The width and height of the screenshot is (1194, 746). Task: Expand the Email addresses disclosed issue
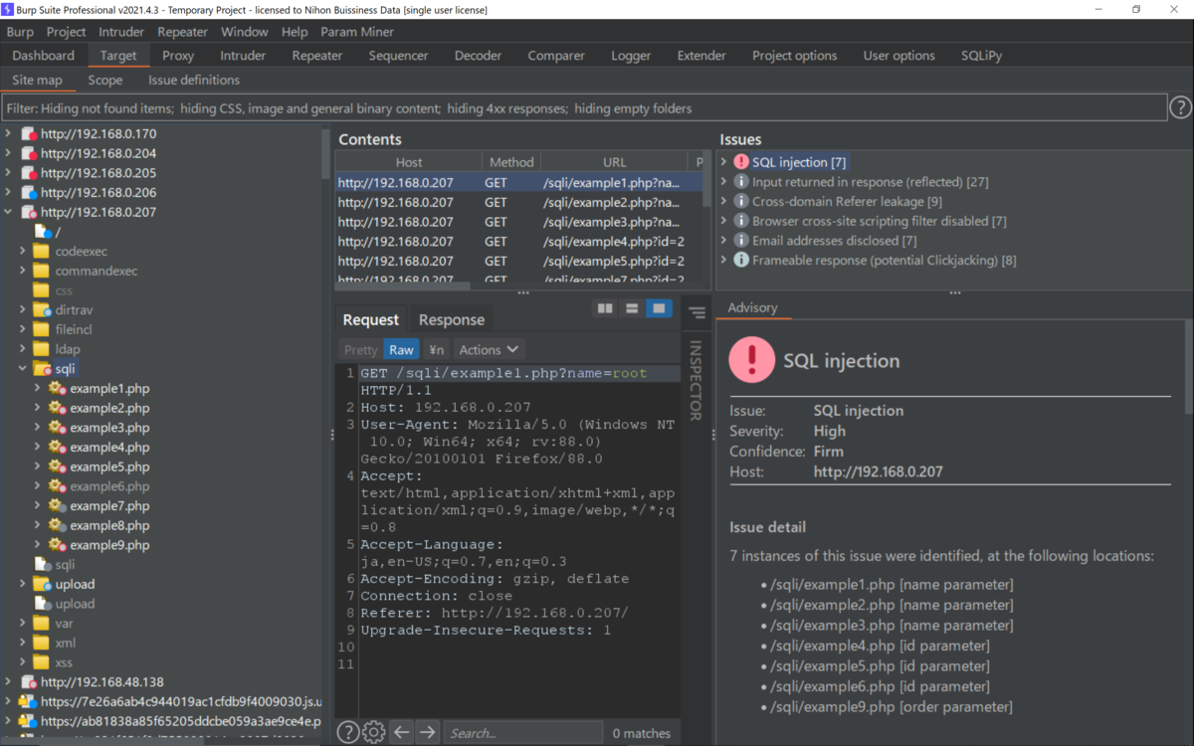click(x=724, y=241)
